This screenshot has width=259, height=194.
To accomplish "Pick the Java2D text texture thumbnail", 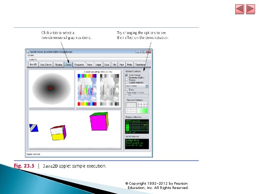I will [x=131, y=111].
